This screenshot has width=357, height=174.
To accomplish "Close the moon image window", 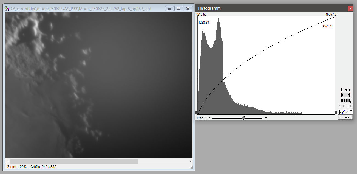I will point(188,9).
